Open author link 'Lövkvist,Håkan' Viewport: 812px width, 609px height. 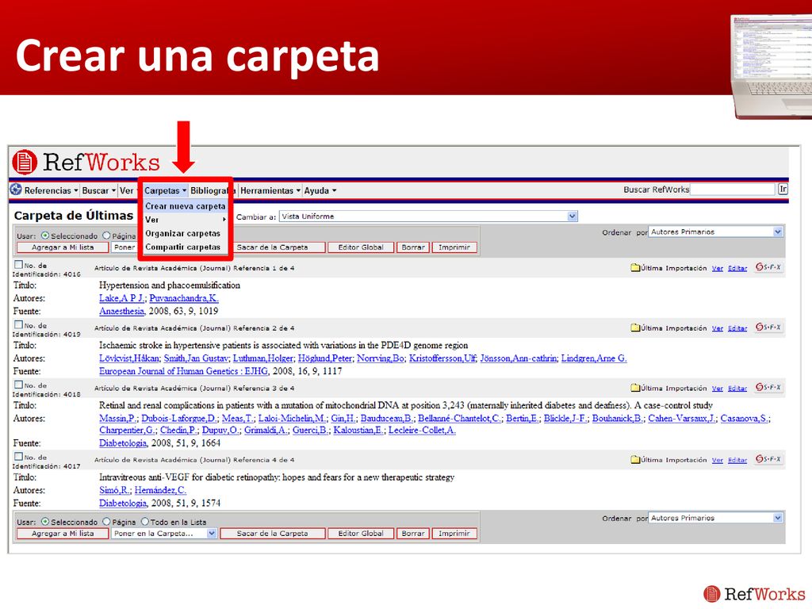point(129,358)
